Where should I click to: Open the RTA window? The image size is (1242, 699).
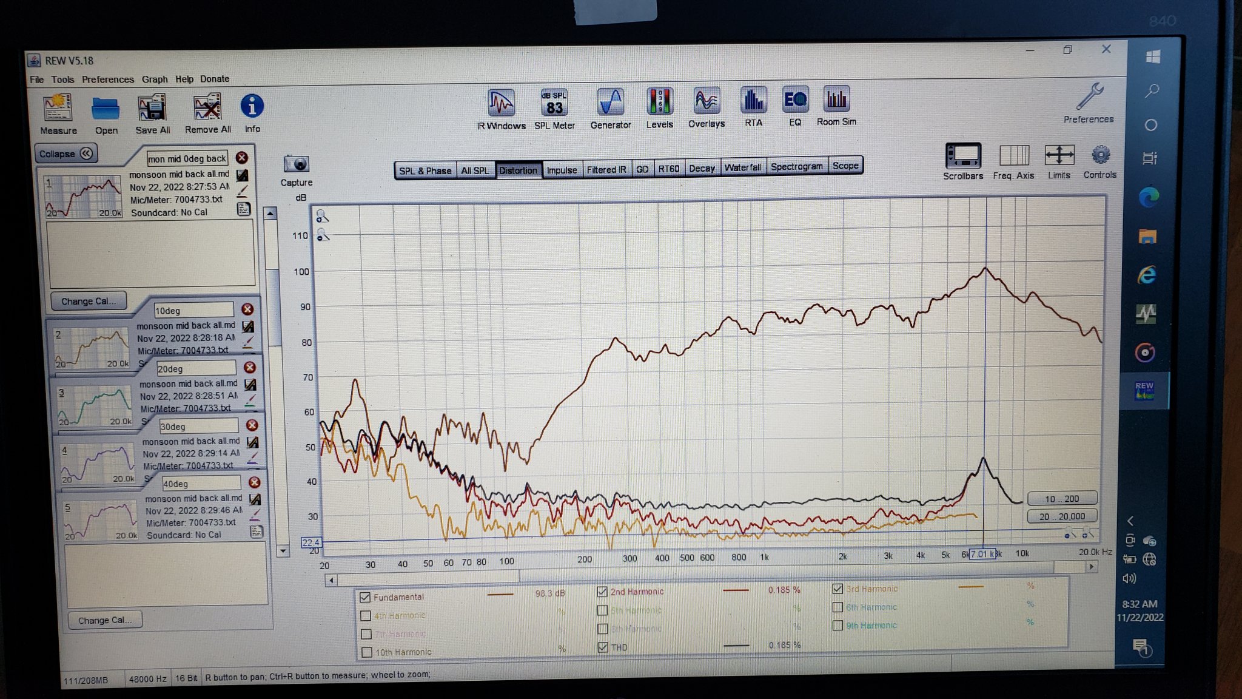click(753, 107)
